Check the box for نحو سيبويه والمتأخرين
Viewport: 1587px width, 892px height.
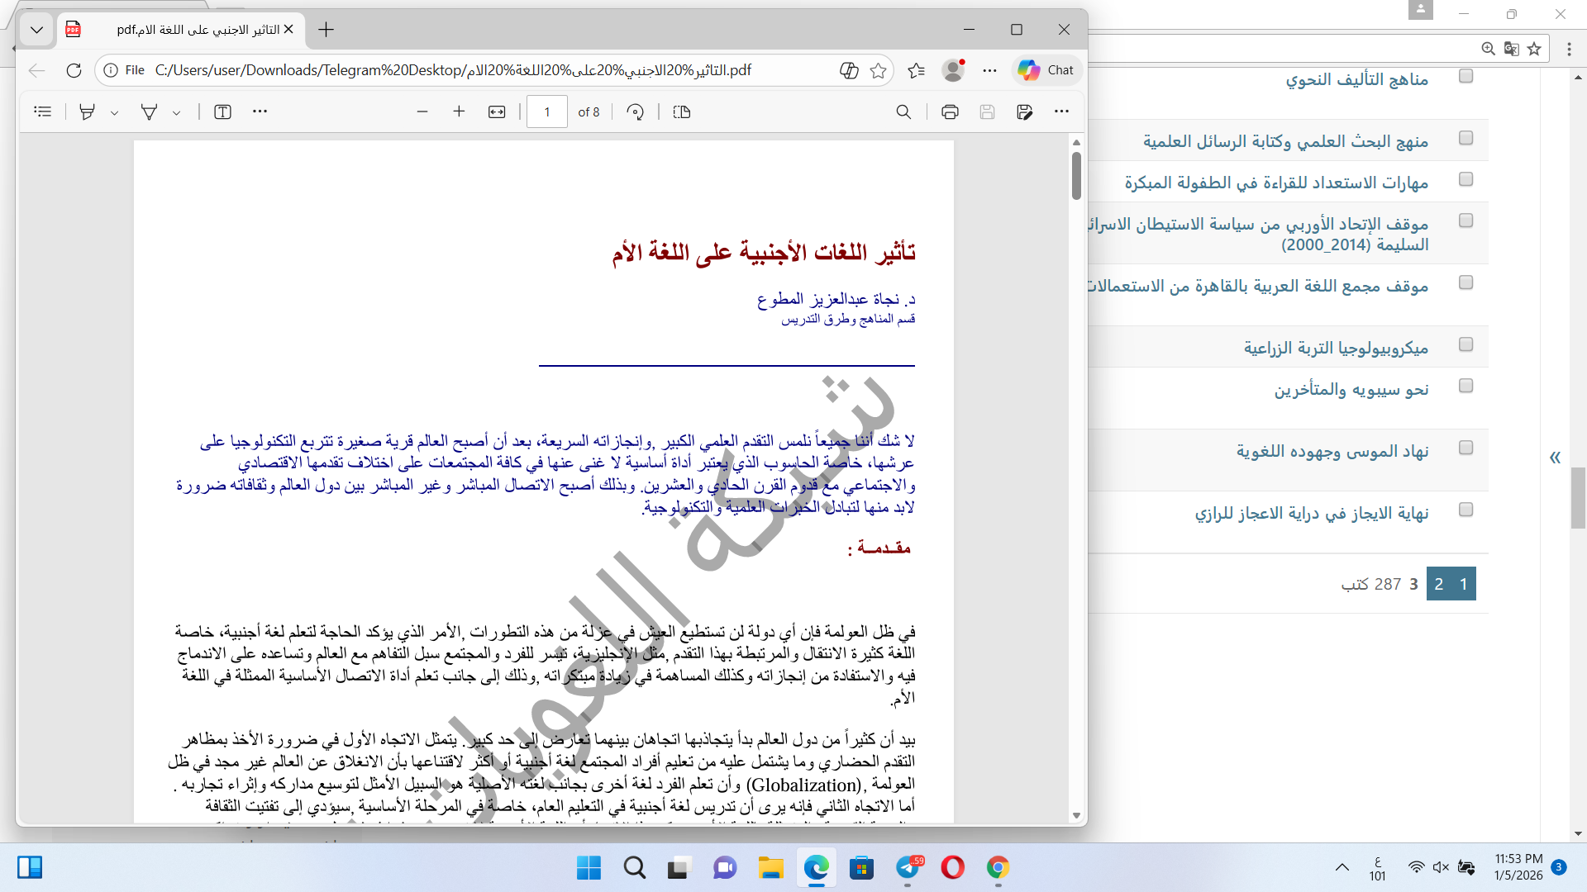(x=1466, y=386)
